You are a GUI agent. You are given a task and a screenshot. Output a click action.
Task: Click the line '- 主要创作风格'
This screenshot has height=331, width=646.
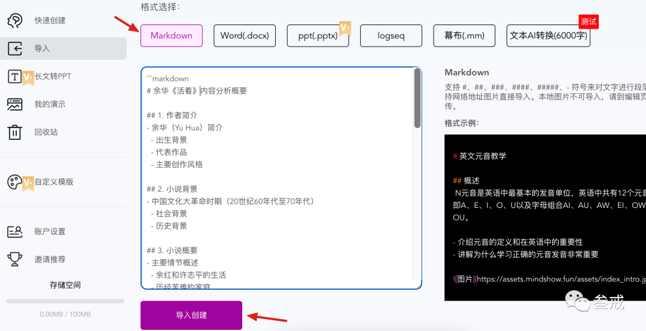(x=176, y=165)
